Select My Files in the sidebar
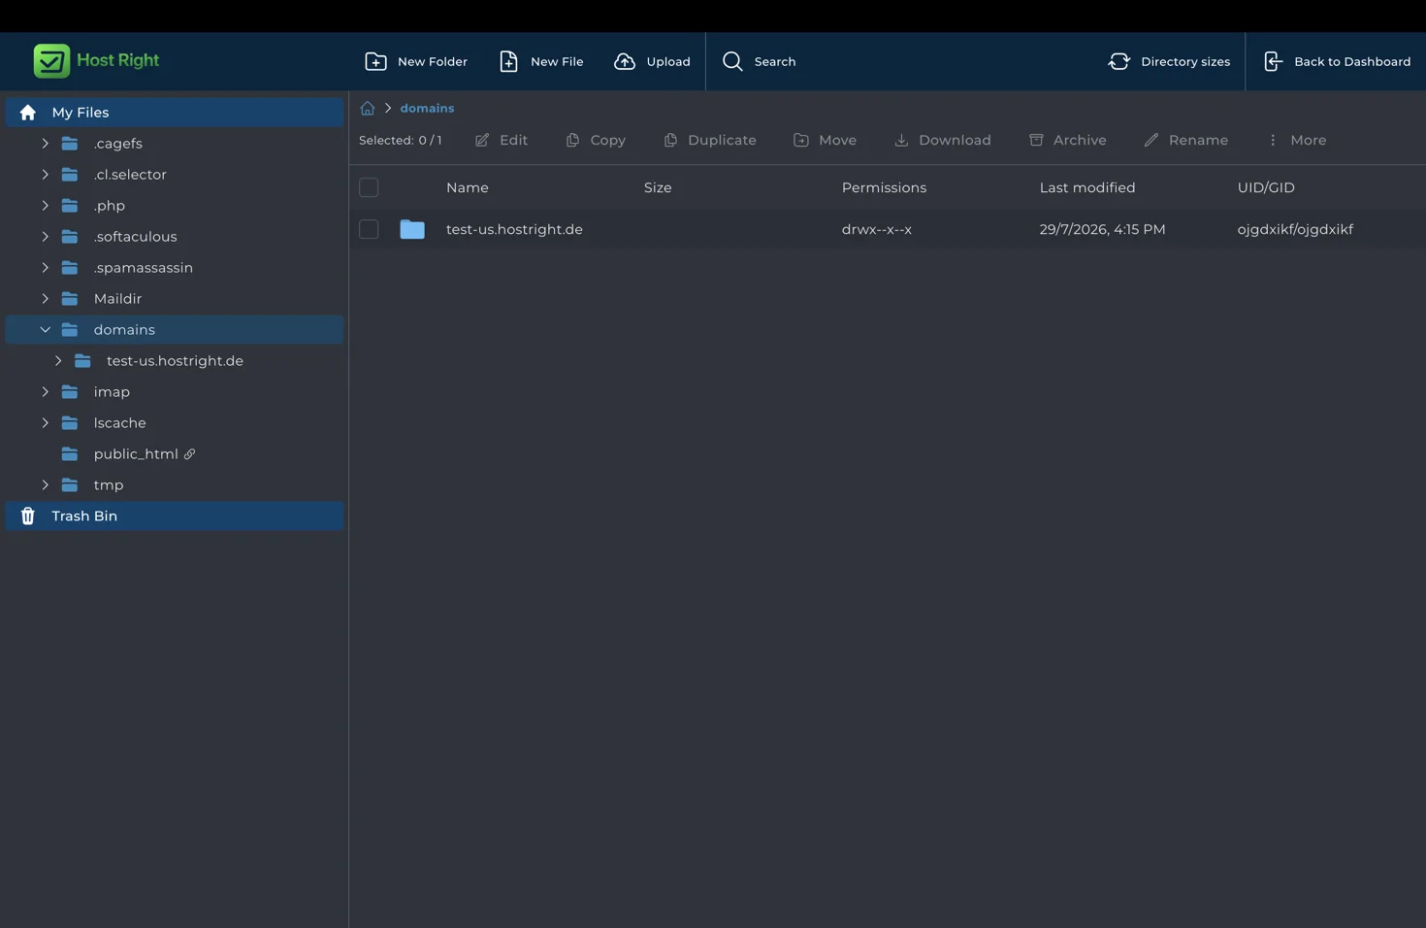The height and width of the screenshot is (928, 1426). coord(175,113)
